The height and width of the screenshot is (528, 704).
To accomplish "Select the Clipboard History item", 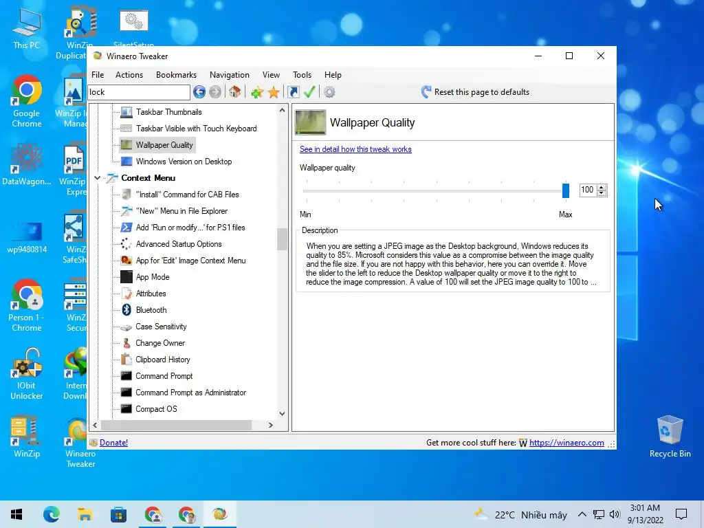I will [162, 360].
